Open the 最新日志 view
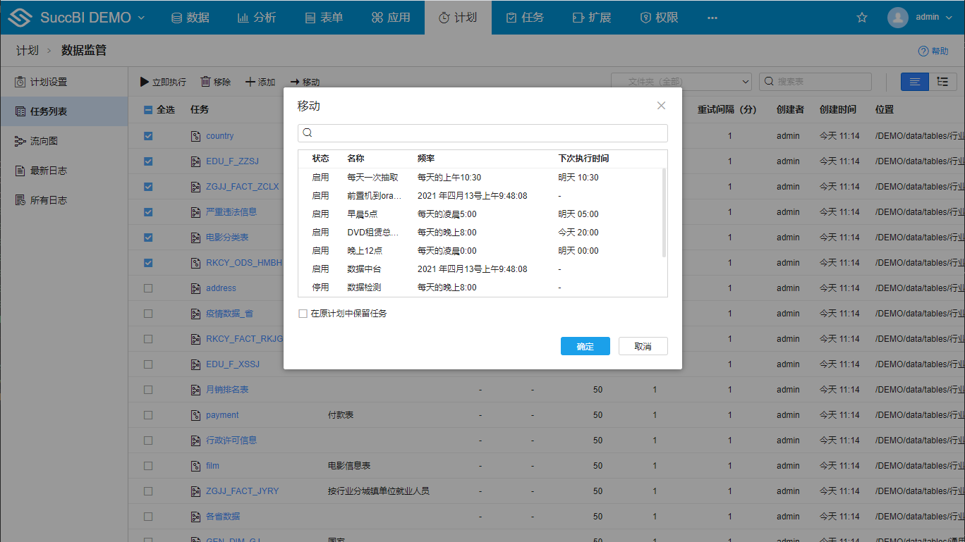 click(x=44, y=170)
